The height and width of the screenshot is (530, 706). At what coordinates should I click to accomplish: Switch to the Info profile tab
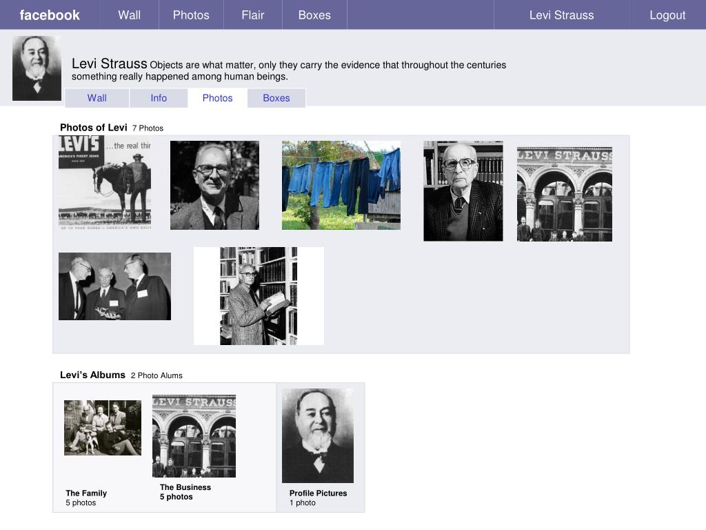point(159,98)
